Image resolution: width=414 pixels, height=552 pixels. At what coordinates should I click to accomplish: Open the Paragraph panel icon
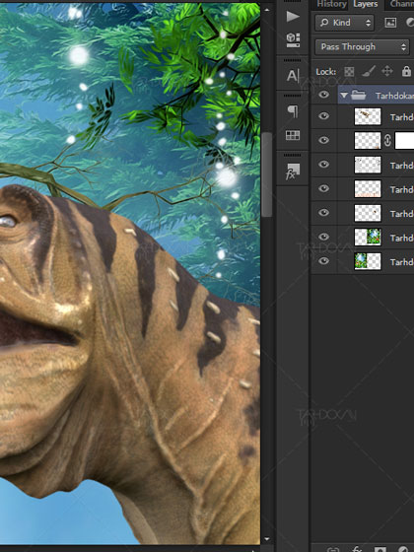[293, 111]
